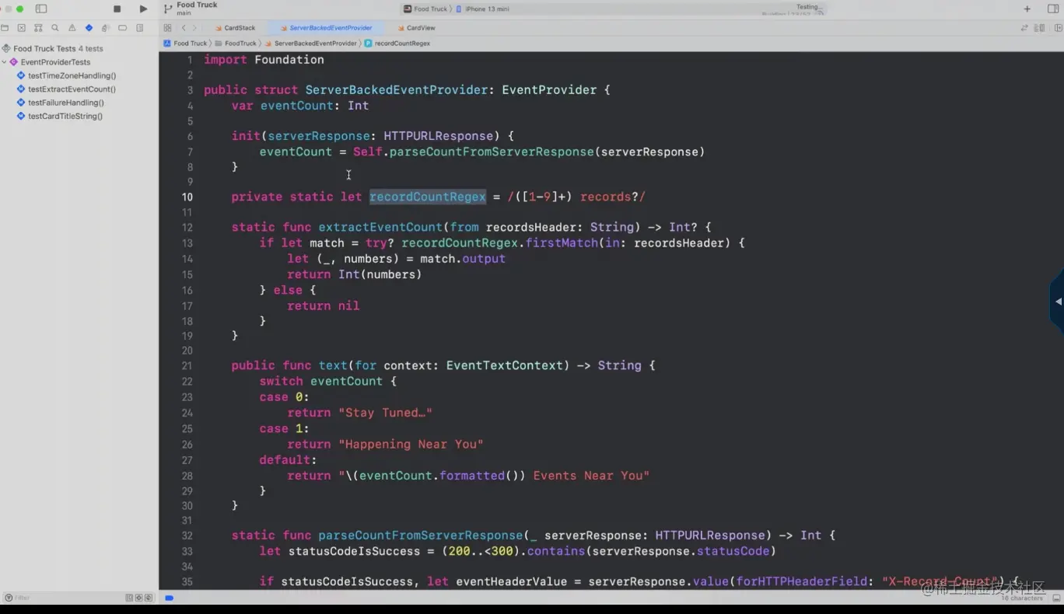Stop the running test session
The height and width of the screenshot is (614, 1064).
click(x=117, y=9)
